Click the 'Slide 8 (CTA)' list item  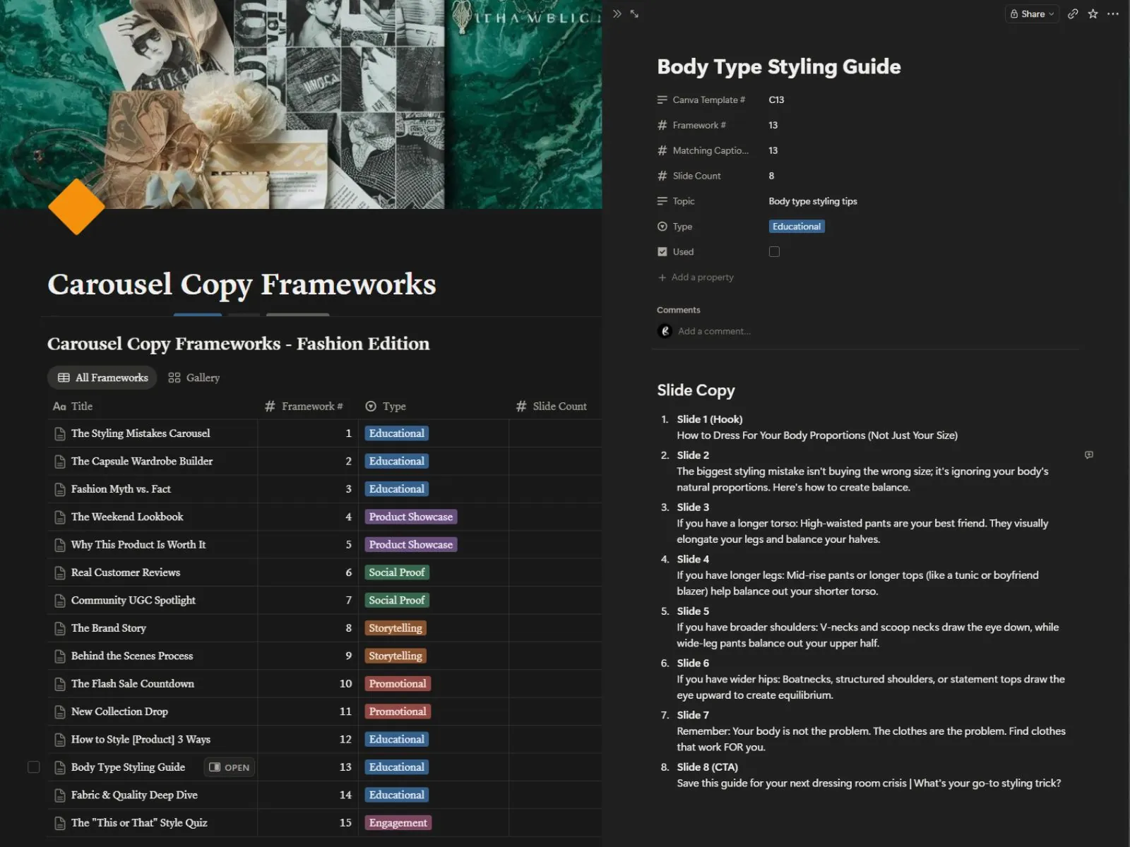tap(707, 767)
